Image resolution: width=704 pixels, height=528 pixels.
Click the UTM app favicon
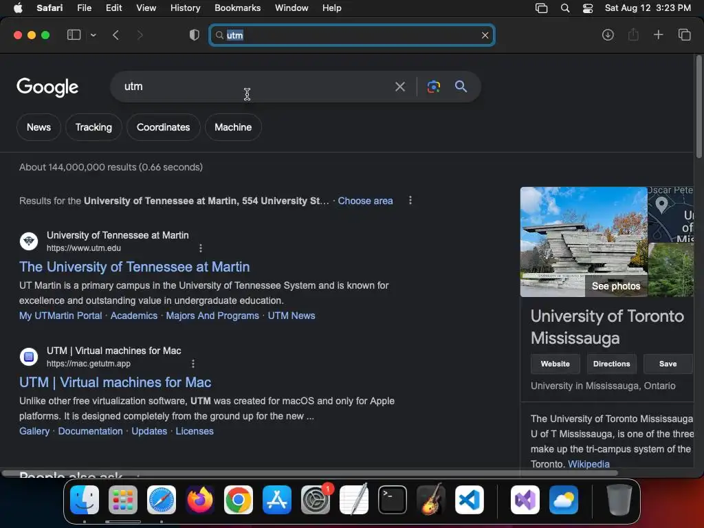point(29,357)
